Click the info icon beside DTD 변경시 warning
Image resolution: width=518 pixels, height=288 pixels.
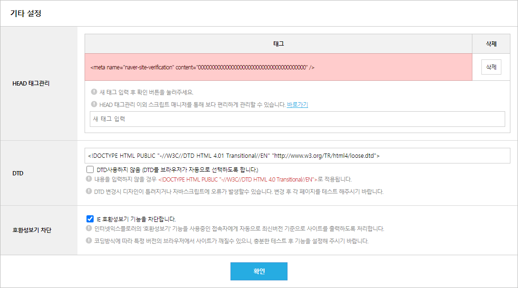[x=89, y=191]
